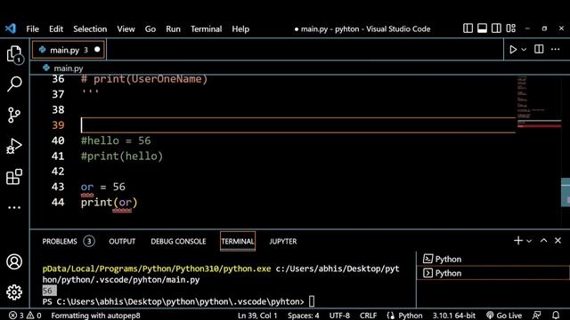Click the code line 'or = 56'
This screenshot has width=570, height=320.
103,187
